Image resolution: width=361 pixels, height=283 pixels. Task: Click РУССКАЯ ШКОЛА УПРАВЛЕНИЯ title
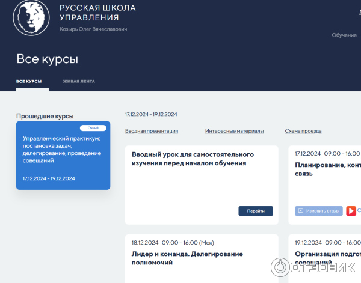coord(97,13)
